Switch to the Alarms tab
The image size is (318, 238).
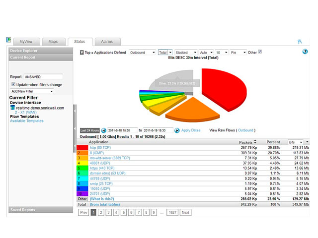(107, 42)
